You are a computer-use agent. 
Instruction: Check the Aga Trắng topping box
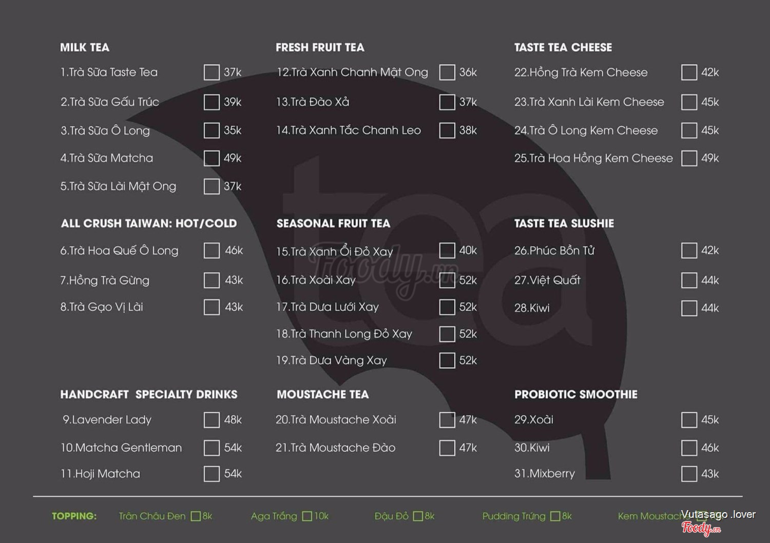(307, 516)
